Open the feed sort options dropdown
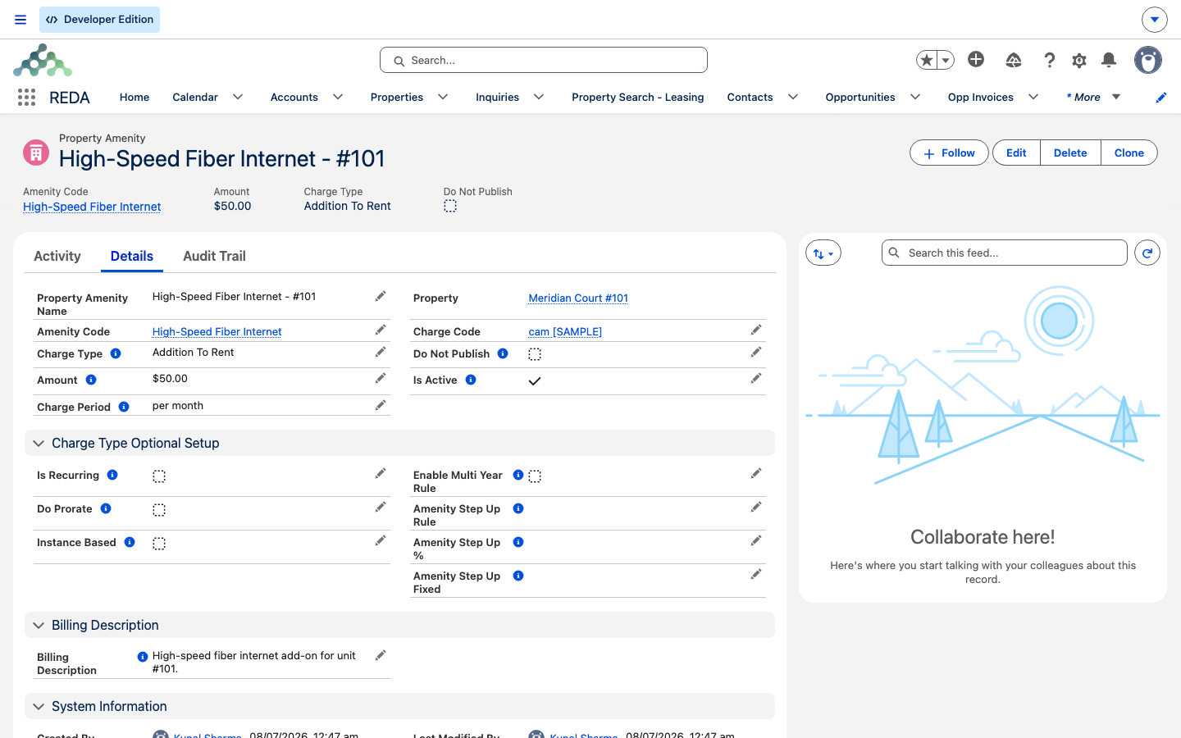This screenshot has height=738, width=1181. pos(823,253)
